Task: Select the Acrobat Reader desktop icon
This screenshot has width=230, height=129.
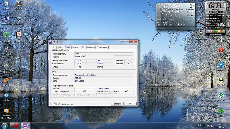Action: click(x=19, y=37)
